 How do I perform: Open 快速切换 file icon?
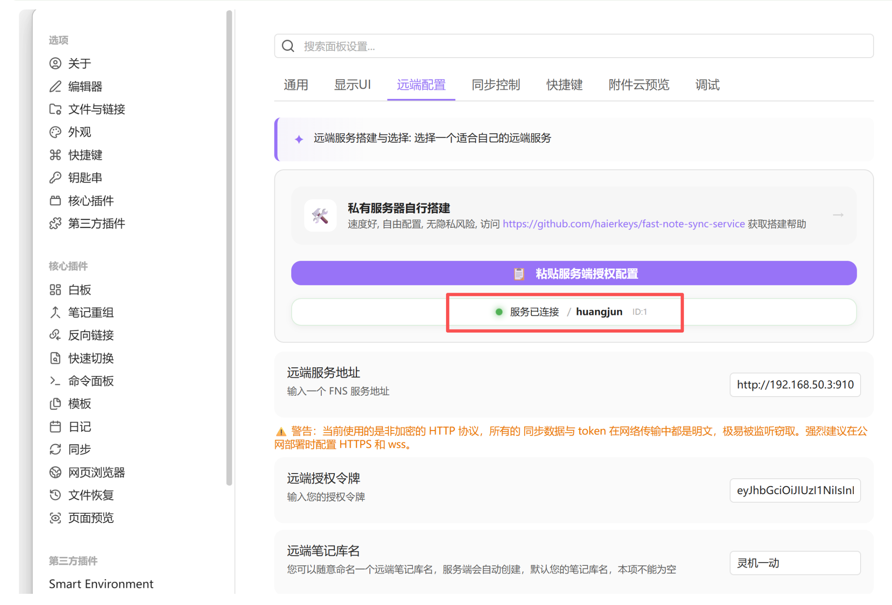[x=55, y=358]
